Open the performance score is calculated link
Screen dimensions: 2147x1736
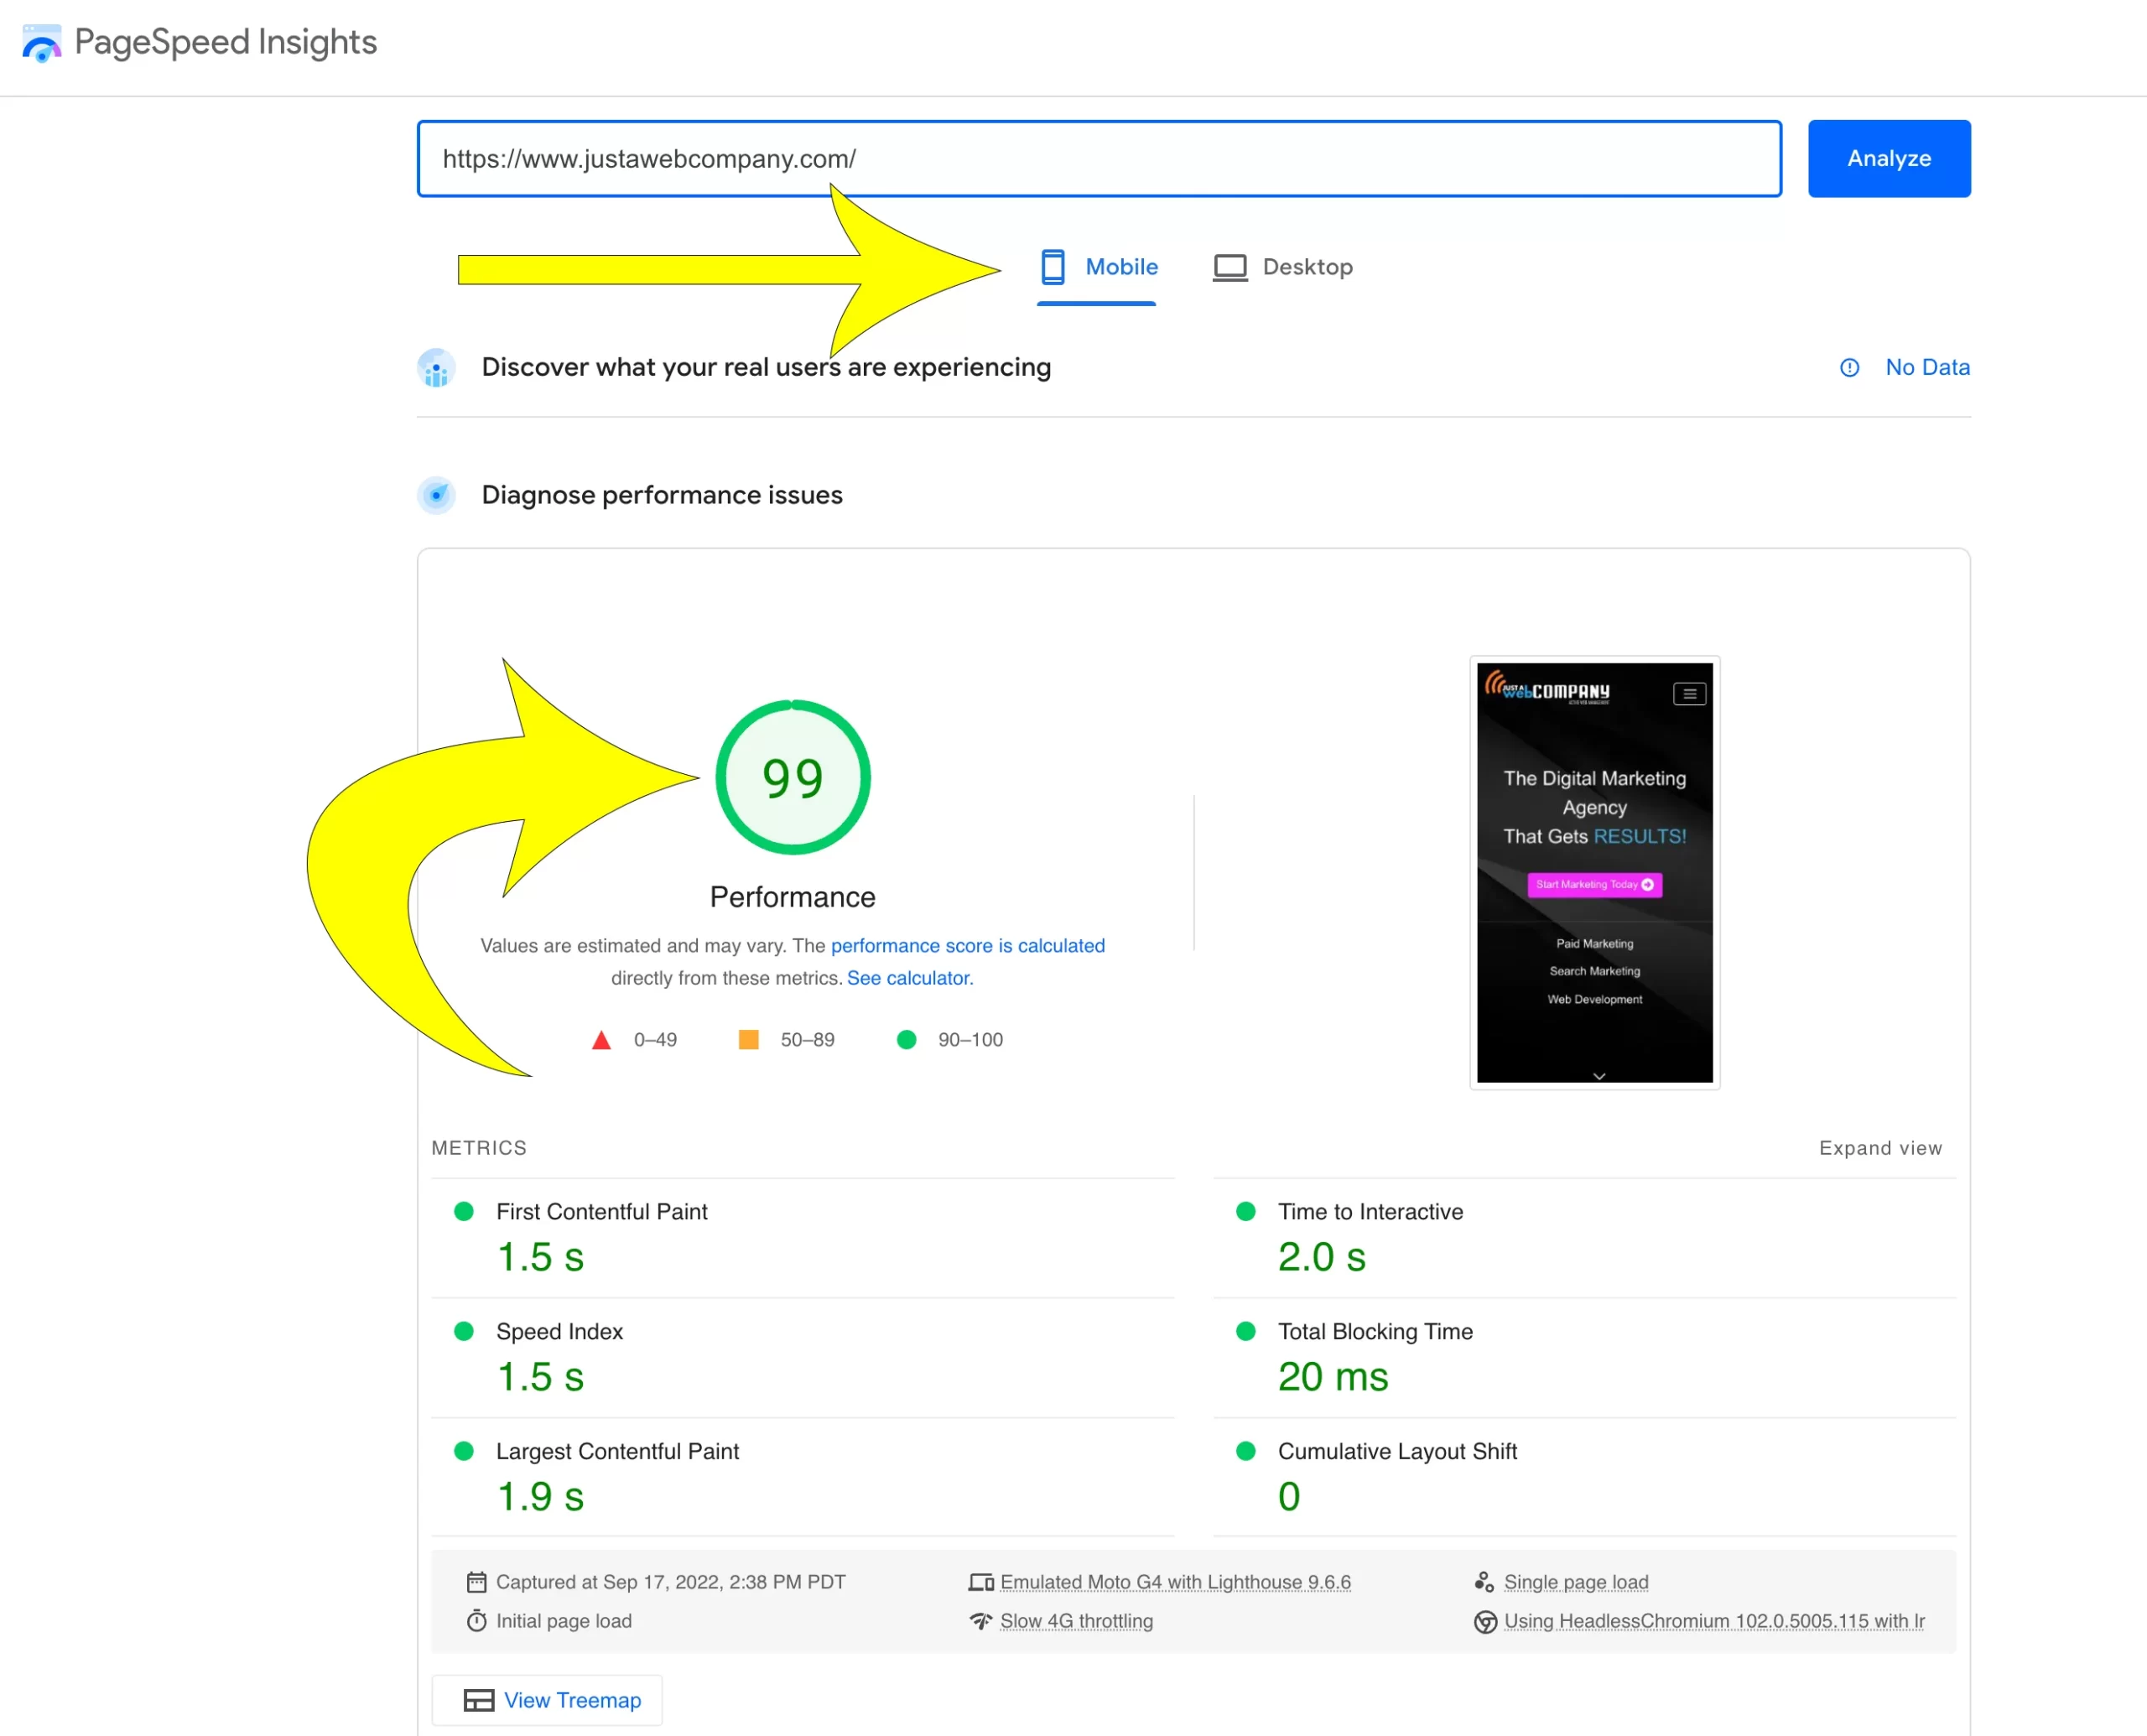(967, 946)
